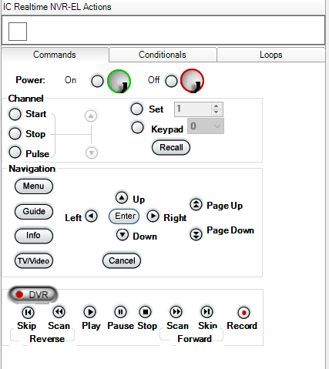
Task: Click the Up arrow navigation icon
Action: 122,198
